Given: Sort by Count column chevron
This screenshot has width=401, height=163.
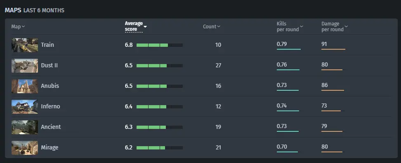Looking at the screenshot, I should pyautogui.click(x=219, y=27).
